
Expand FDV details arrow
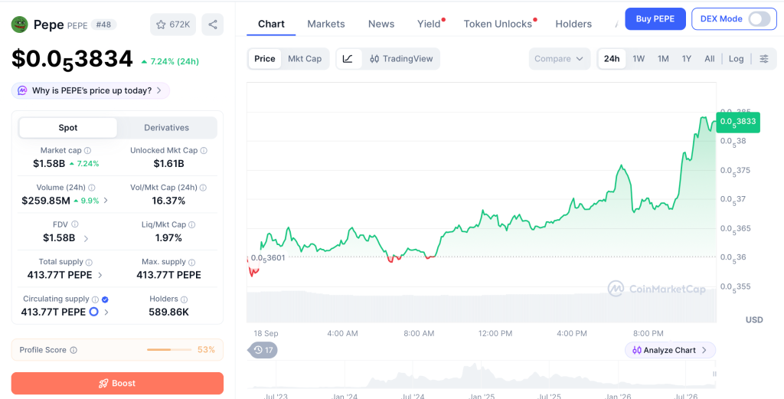coord(86,238)
